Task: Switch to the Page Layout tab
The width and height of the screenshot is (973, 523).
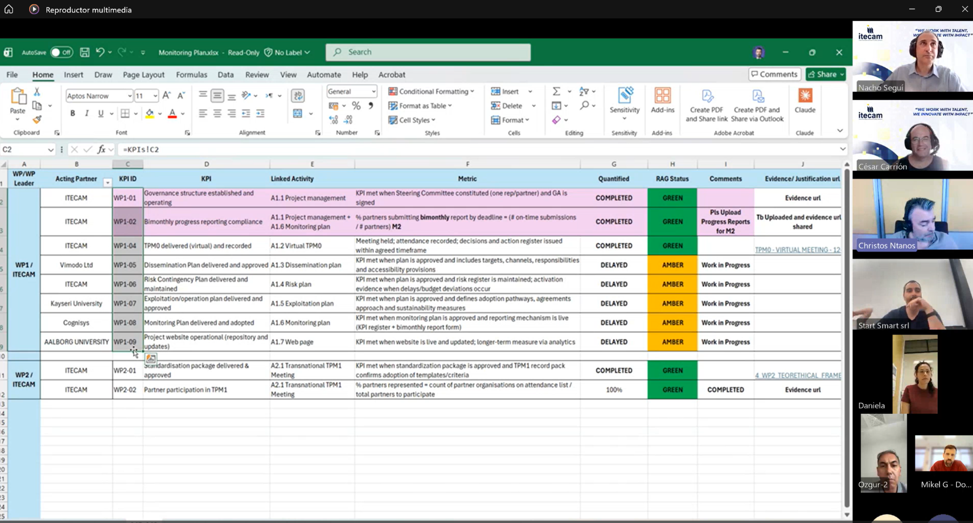Action: pos(143,75)
